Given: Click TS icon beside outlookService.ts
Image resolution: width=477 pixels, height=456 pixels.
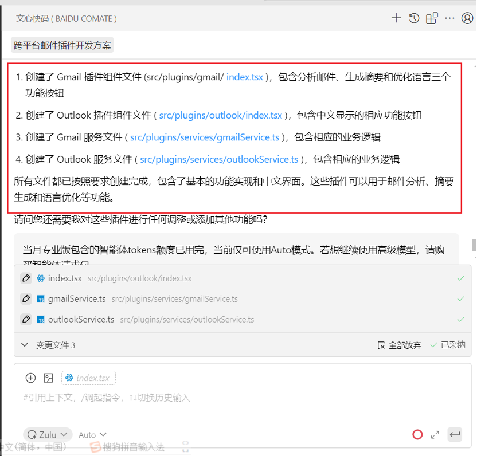Looking at the screenshot, I should pyautogui.click(x=41, y=320).
